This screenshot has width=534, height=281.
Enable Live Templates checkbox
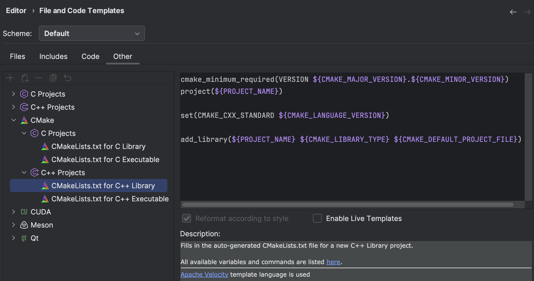[317, 218]
